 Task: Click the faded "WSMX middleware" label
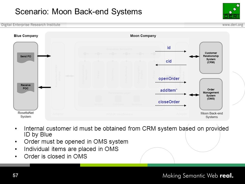[x=119, y=114]
